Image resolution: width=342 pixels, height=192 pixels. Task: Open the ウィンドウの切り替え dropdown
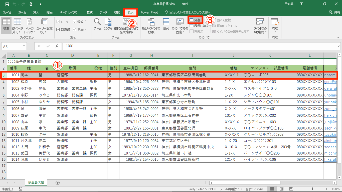(x=260, y=26)
